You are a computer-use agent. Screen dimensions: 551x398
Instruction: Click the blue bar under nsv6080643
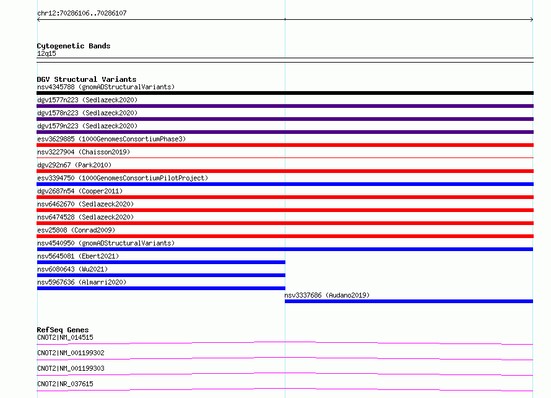pos(161,275)
